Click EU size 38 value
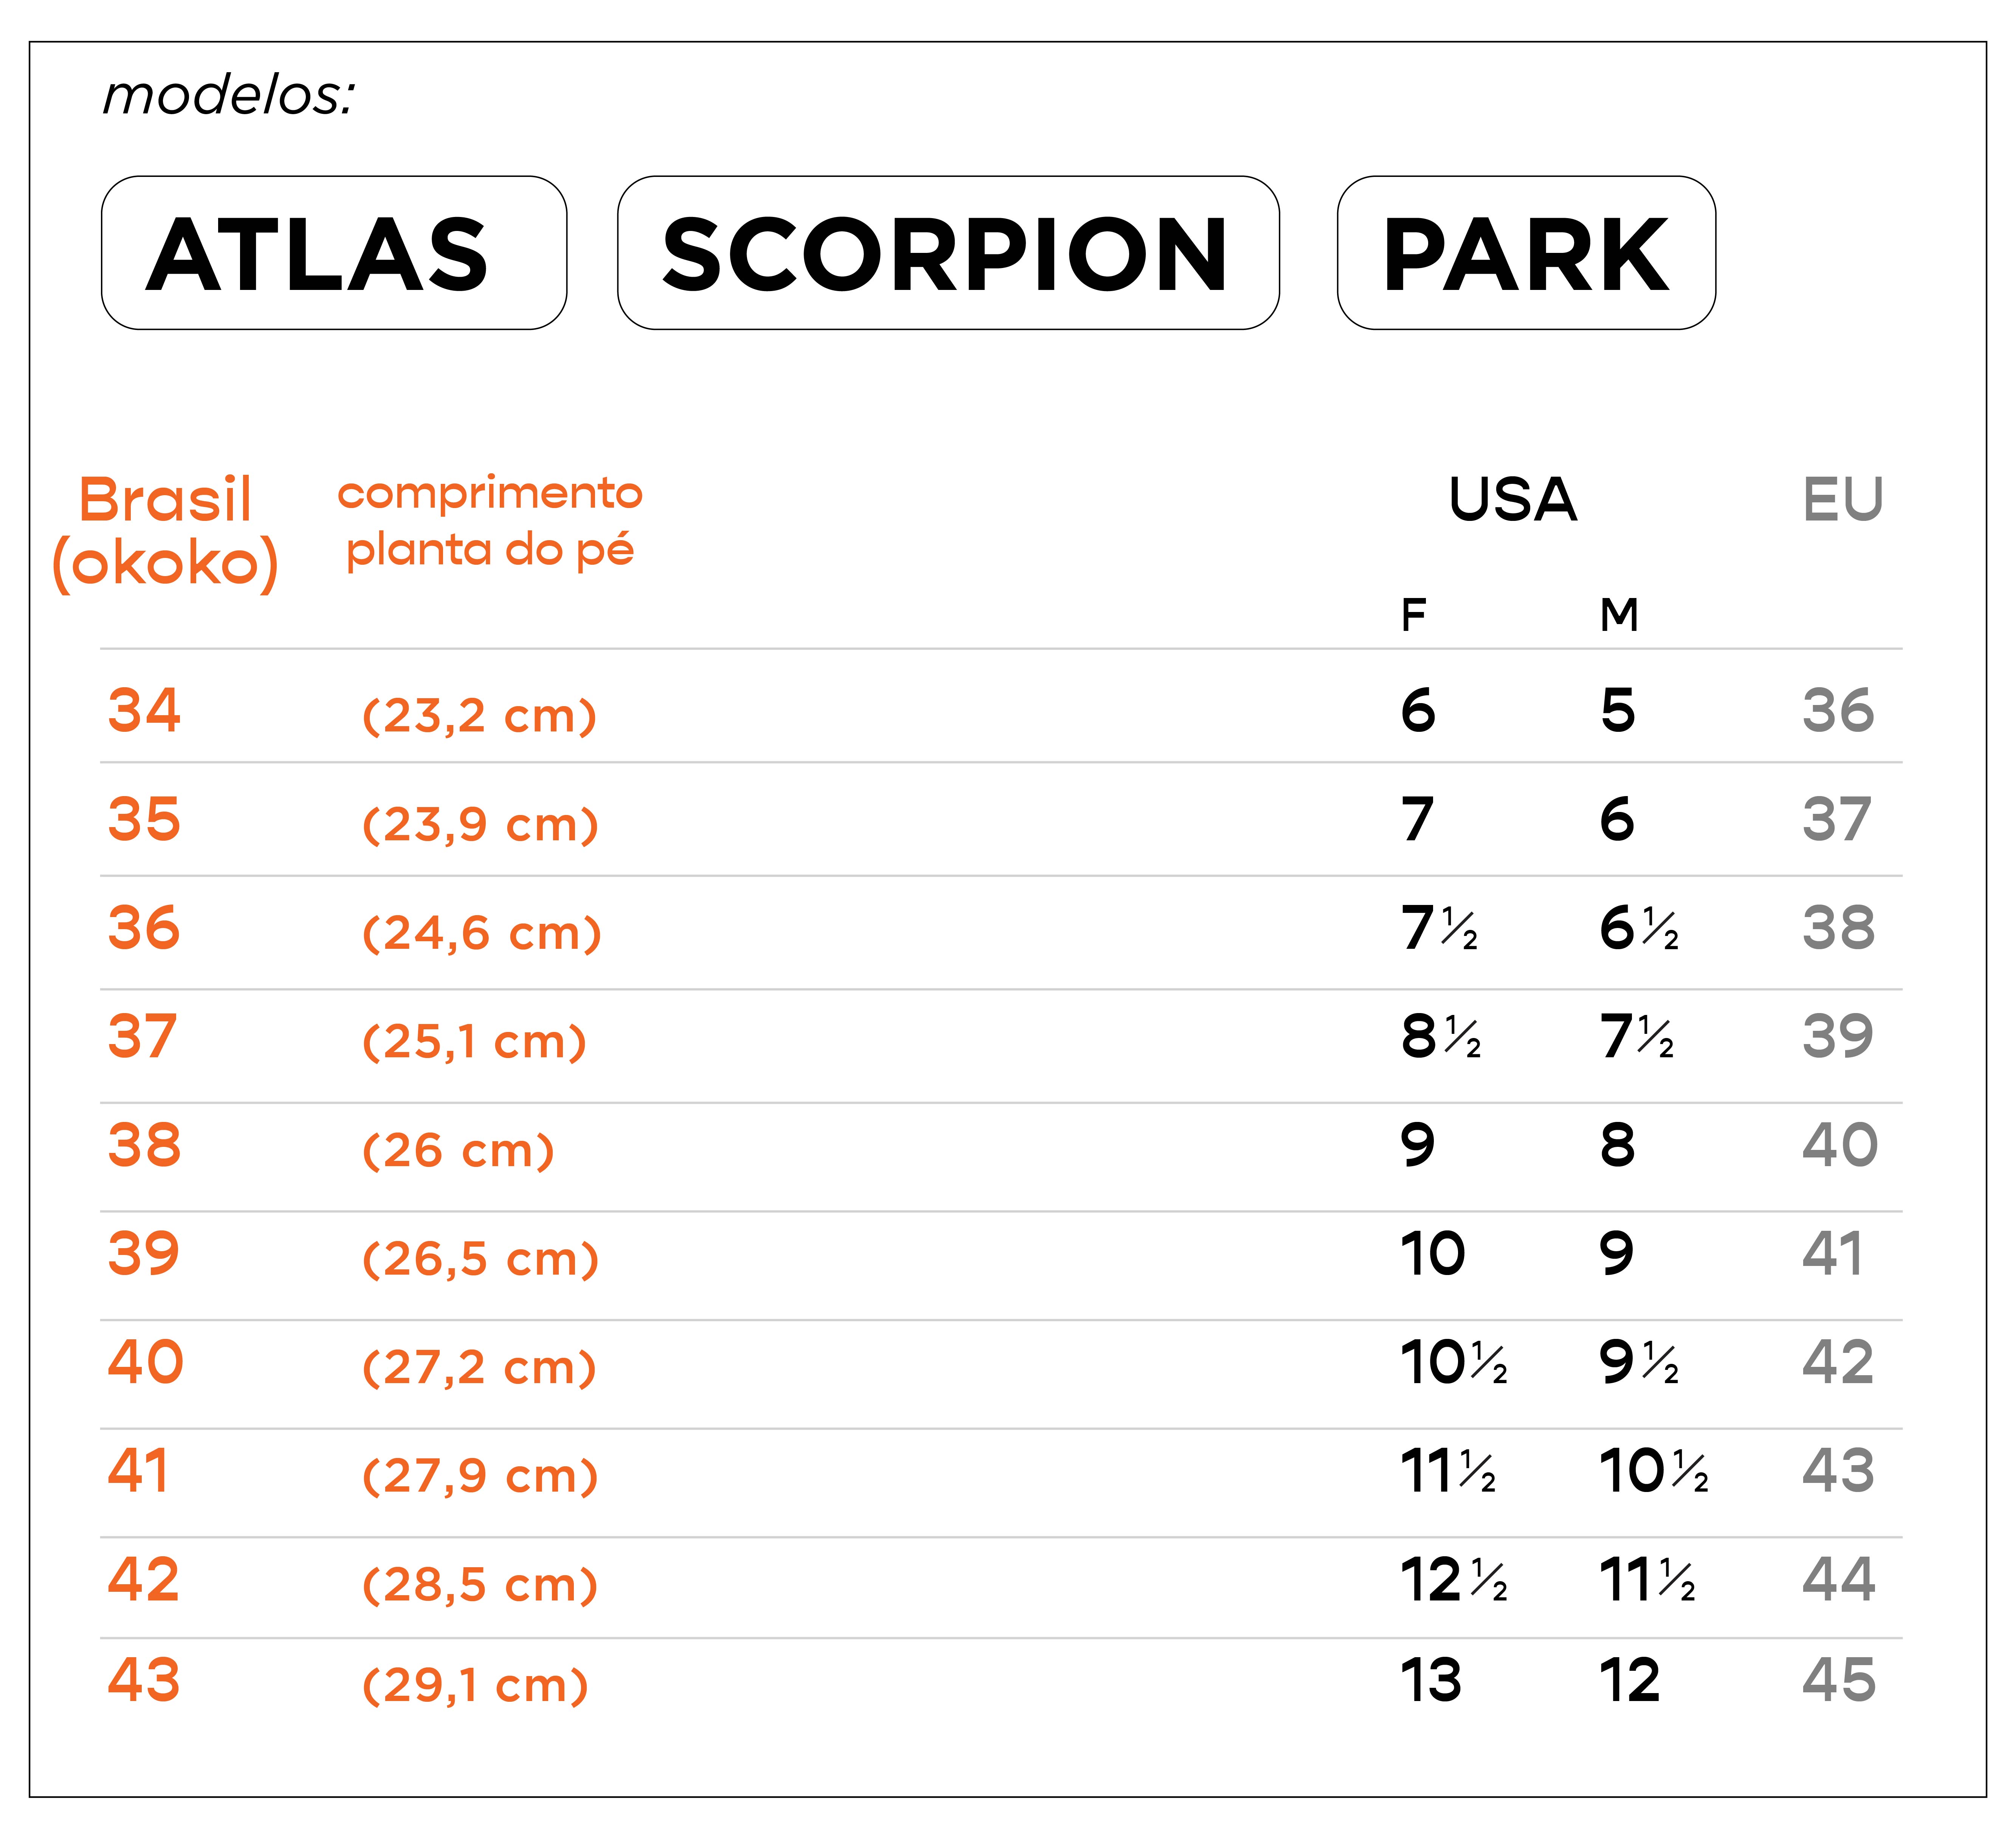 [1838, 928]
